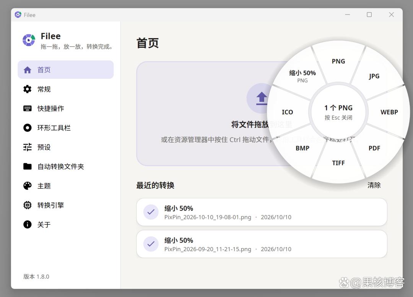The image size is (413, 297).
Task: Open 环形工具栏 settings
Action: [x=66, y=128]
